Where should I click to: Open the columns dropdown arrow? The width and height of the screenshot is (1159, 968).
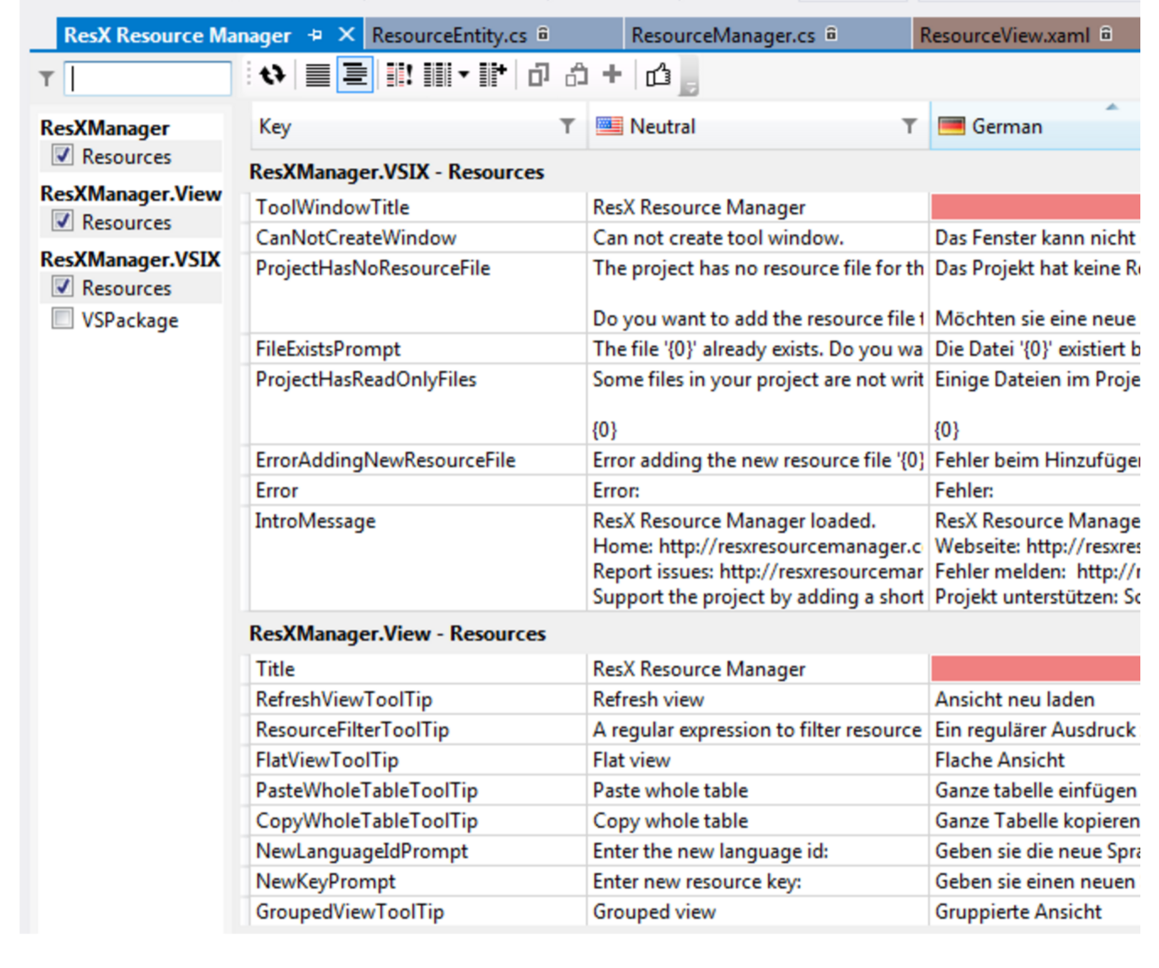(x=463, y=75)
